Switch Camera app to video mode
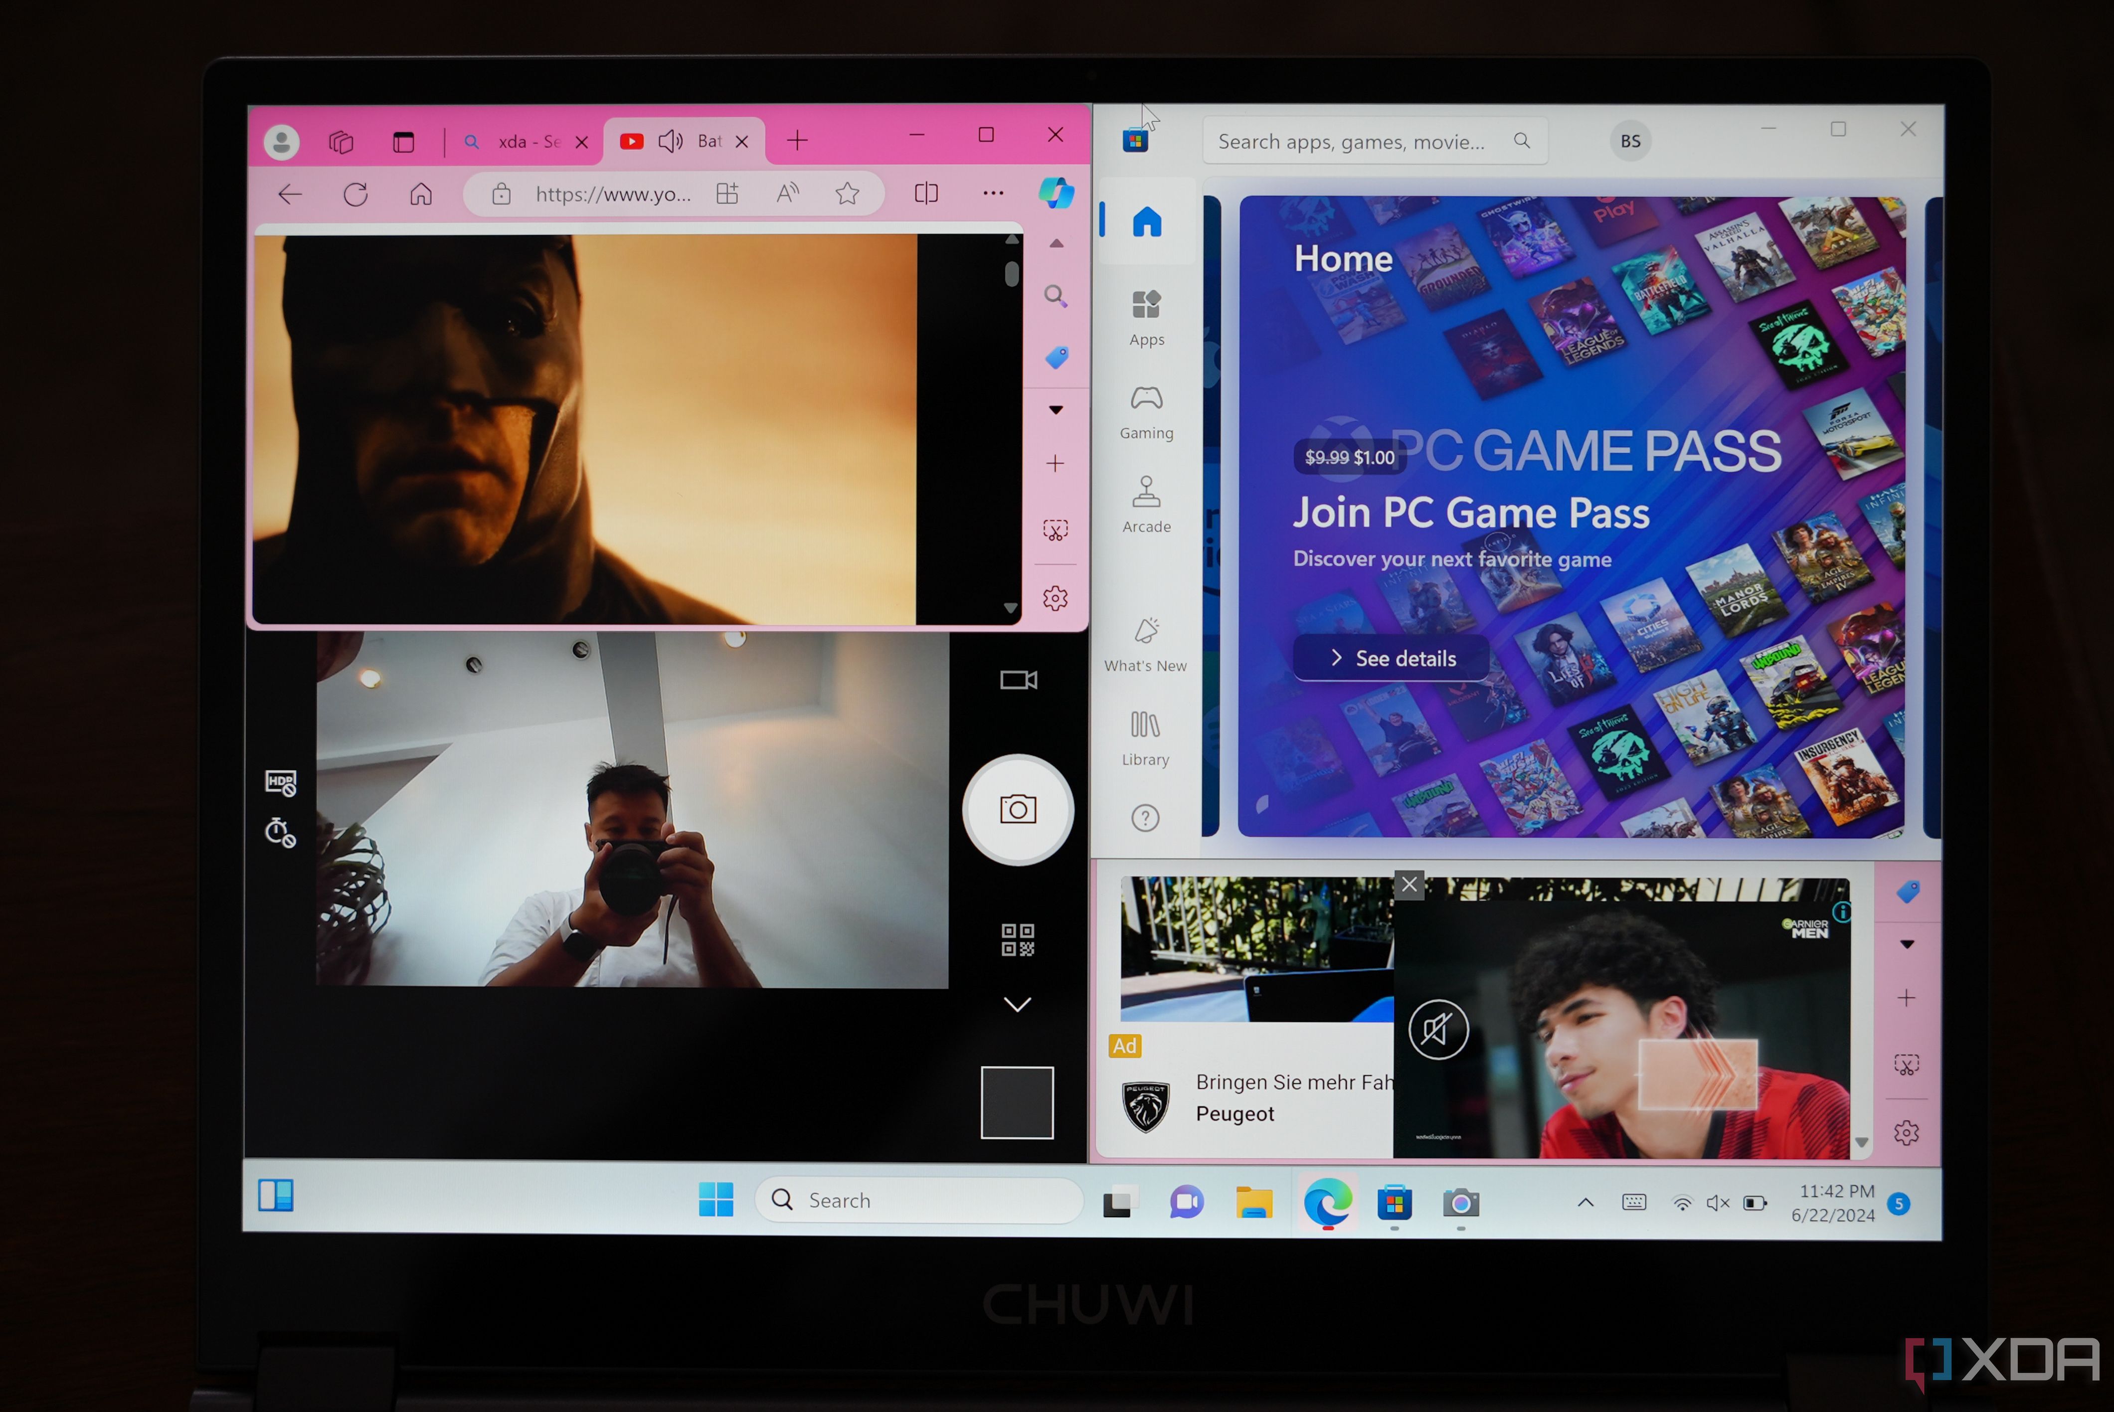2114x1412 pixels. coord(1018,680)
